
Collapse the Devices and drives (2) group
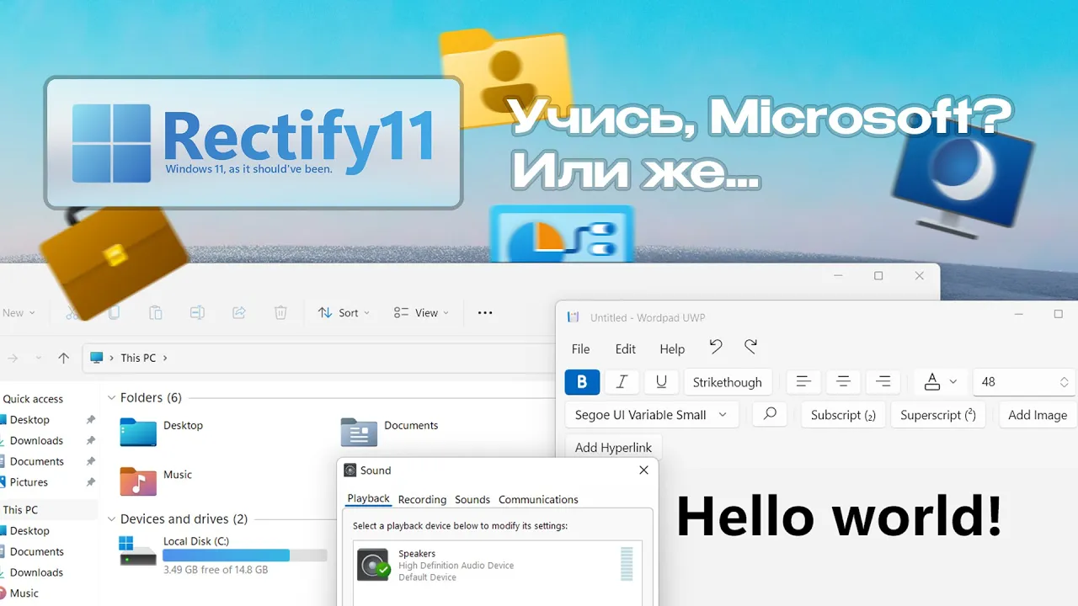coord(111,519)
